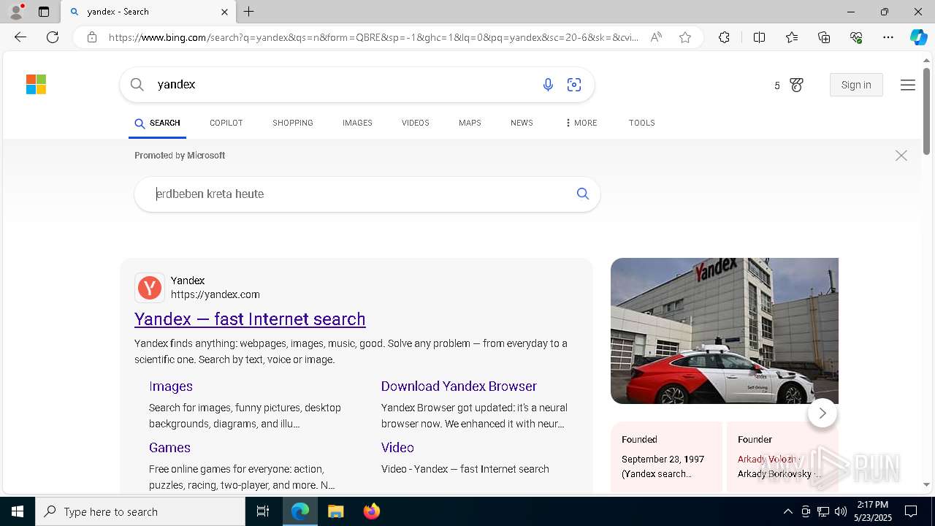Screen dimensions: 935x526
Task: Search using an image camera icon
Action: click(x=574, y=85)
